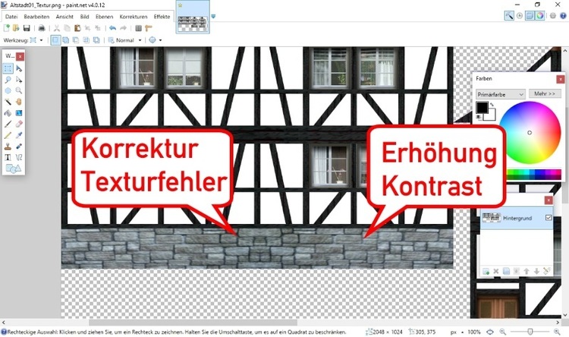This screenshot has width=569, height=337.
Task: Open the Ansicht menu
Action: [x=64, y=17]
